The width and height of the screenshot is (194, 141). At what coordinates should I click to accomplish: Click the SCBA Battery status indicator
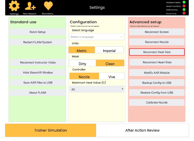(184, 10)
